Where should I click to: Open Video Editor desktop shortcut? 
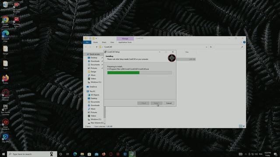click(x=17, y=22)
